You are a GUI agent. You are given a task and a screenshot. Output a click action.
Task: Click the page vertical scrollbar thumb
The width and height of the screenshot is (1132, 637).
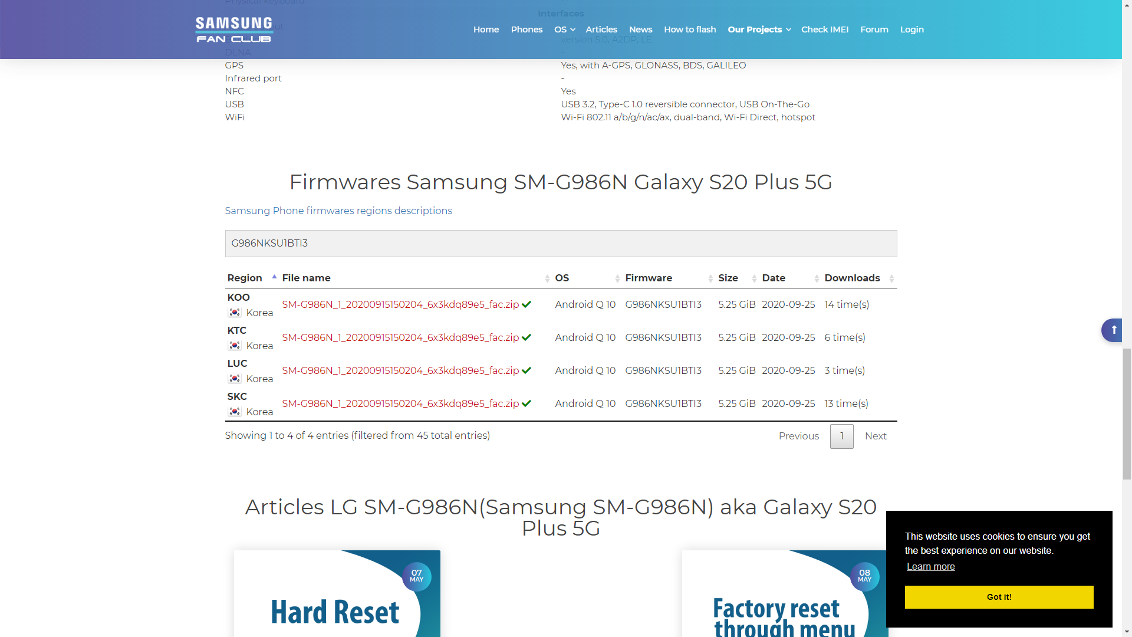(x=1127, y=413)
